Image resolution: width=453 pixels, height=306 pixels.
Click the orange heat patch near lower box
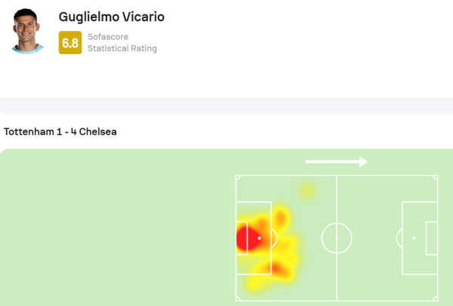(276, 270)
